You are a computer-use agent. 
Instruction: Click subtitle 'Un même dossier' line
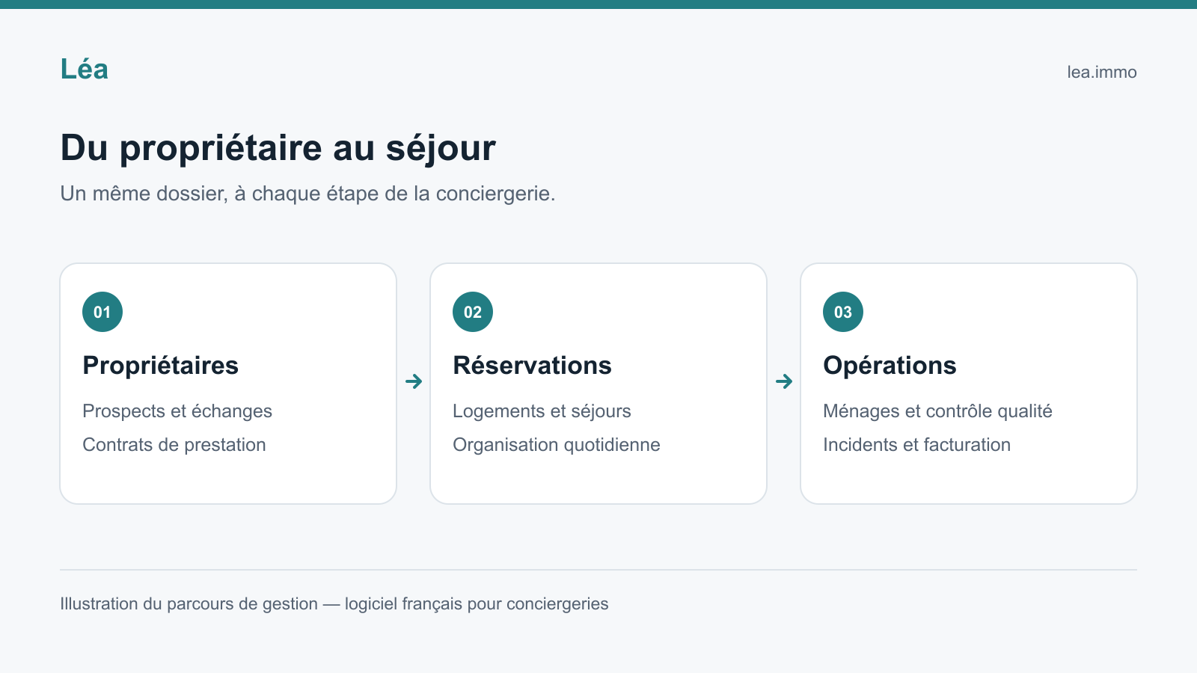pos(307,194)
